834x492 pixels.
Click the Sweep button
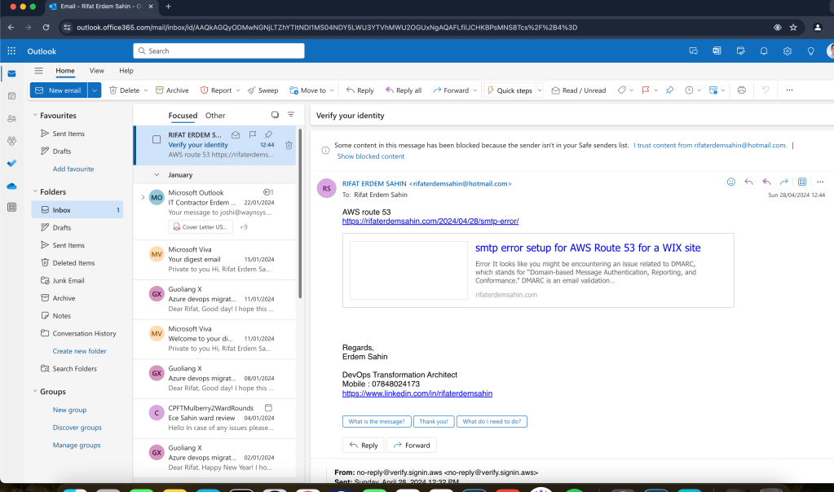[x=263, y=90]
